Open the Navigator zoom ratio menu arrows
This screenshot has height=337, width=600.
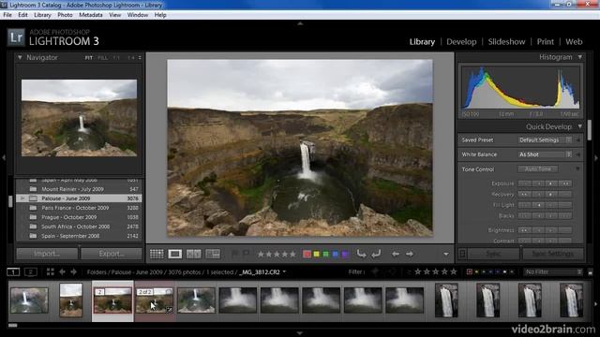pos(140,58)
